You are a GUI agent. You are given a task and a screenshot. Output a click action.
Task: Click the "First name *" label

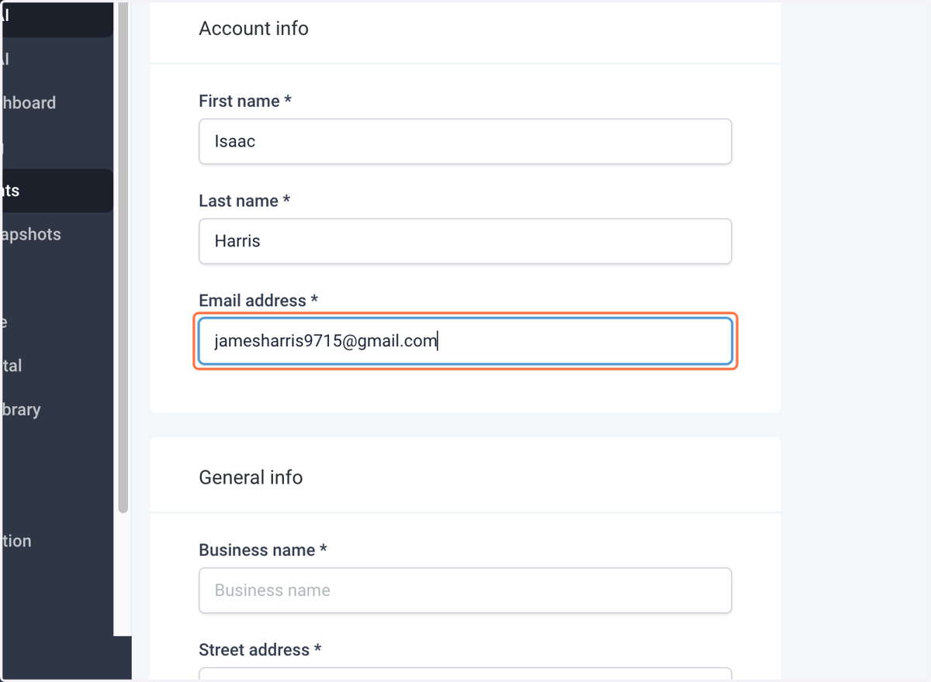point(245,101)
